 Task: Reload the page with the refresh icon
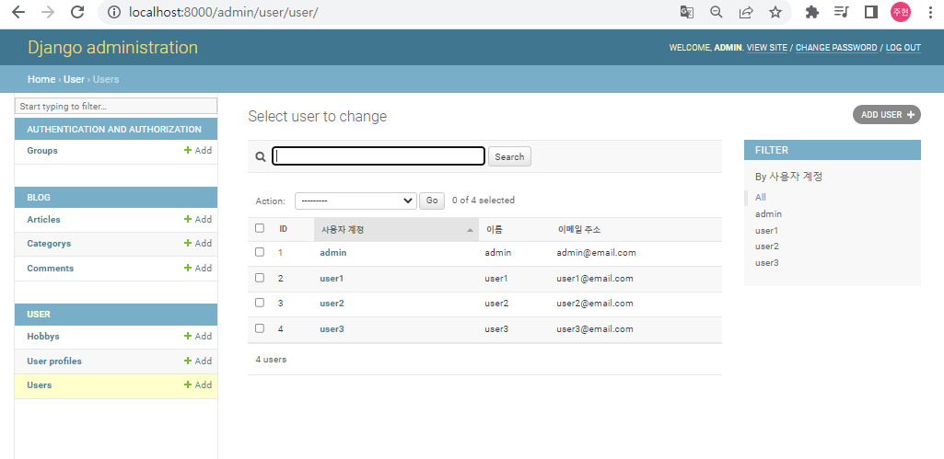[x=77, y=12]
